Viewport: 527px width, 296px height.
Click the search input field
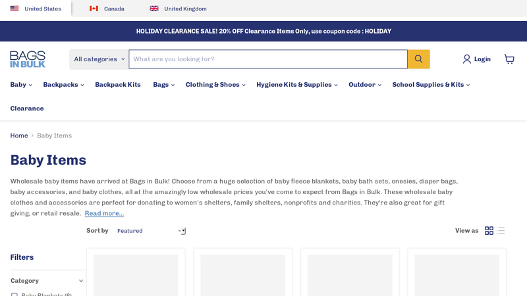coord(267,59)
